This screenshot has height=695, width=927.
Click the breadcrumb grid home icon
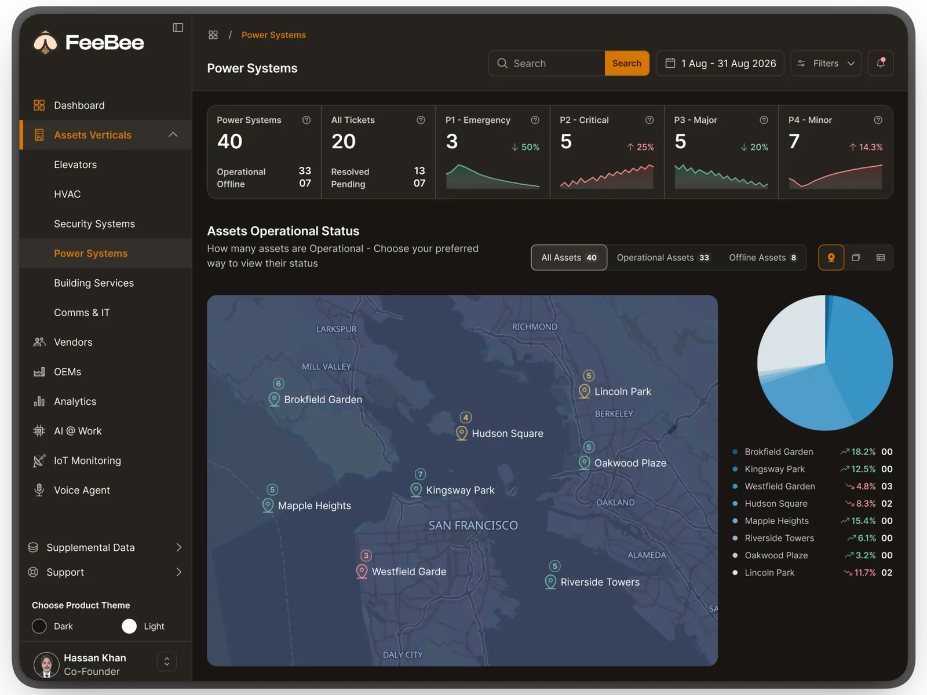[213, 35]
